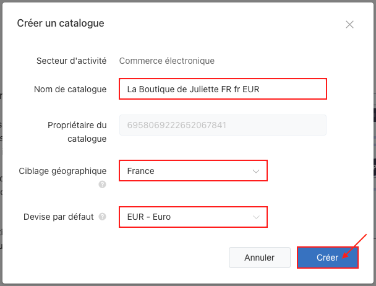Screen dimensions: 376x286
Task: Expand the EUR - Euro dropdown chevron
Action: 256,217
